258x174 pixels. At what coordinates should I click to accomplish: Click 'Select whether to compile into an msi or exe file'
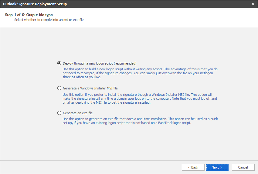pyautogui.click(x=49, y=20)
